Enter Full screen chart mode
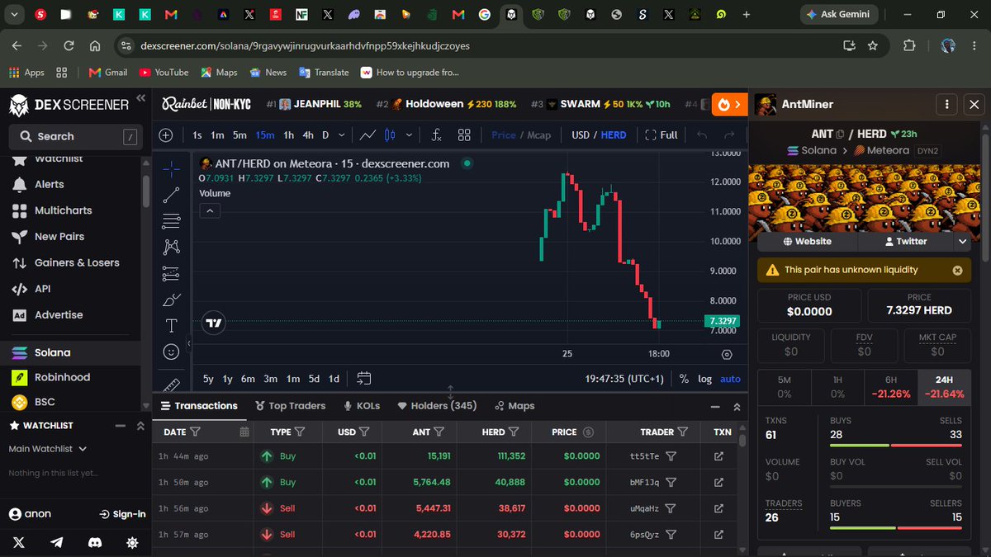991x557 pixels. (661, 135)
